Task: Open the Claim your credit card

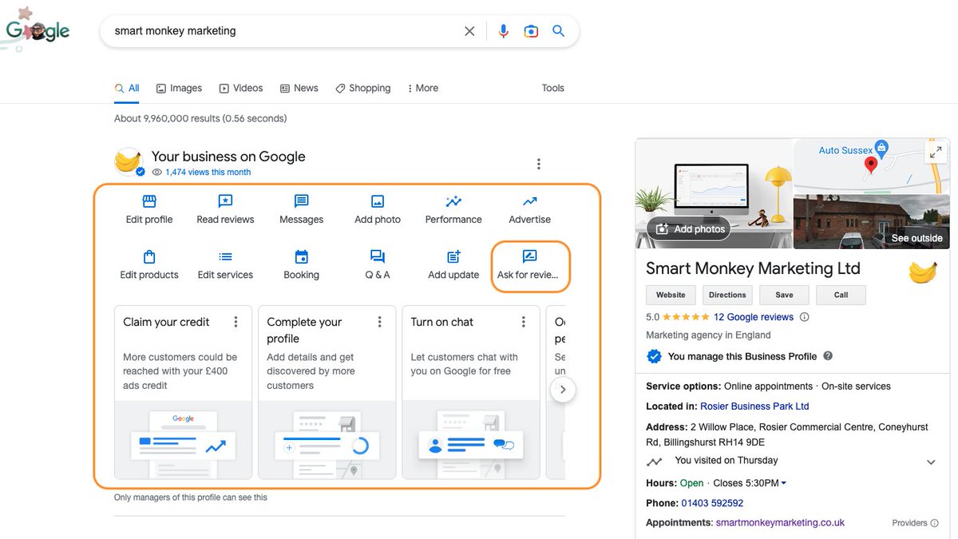Action: click(183, 392)
